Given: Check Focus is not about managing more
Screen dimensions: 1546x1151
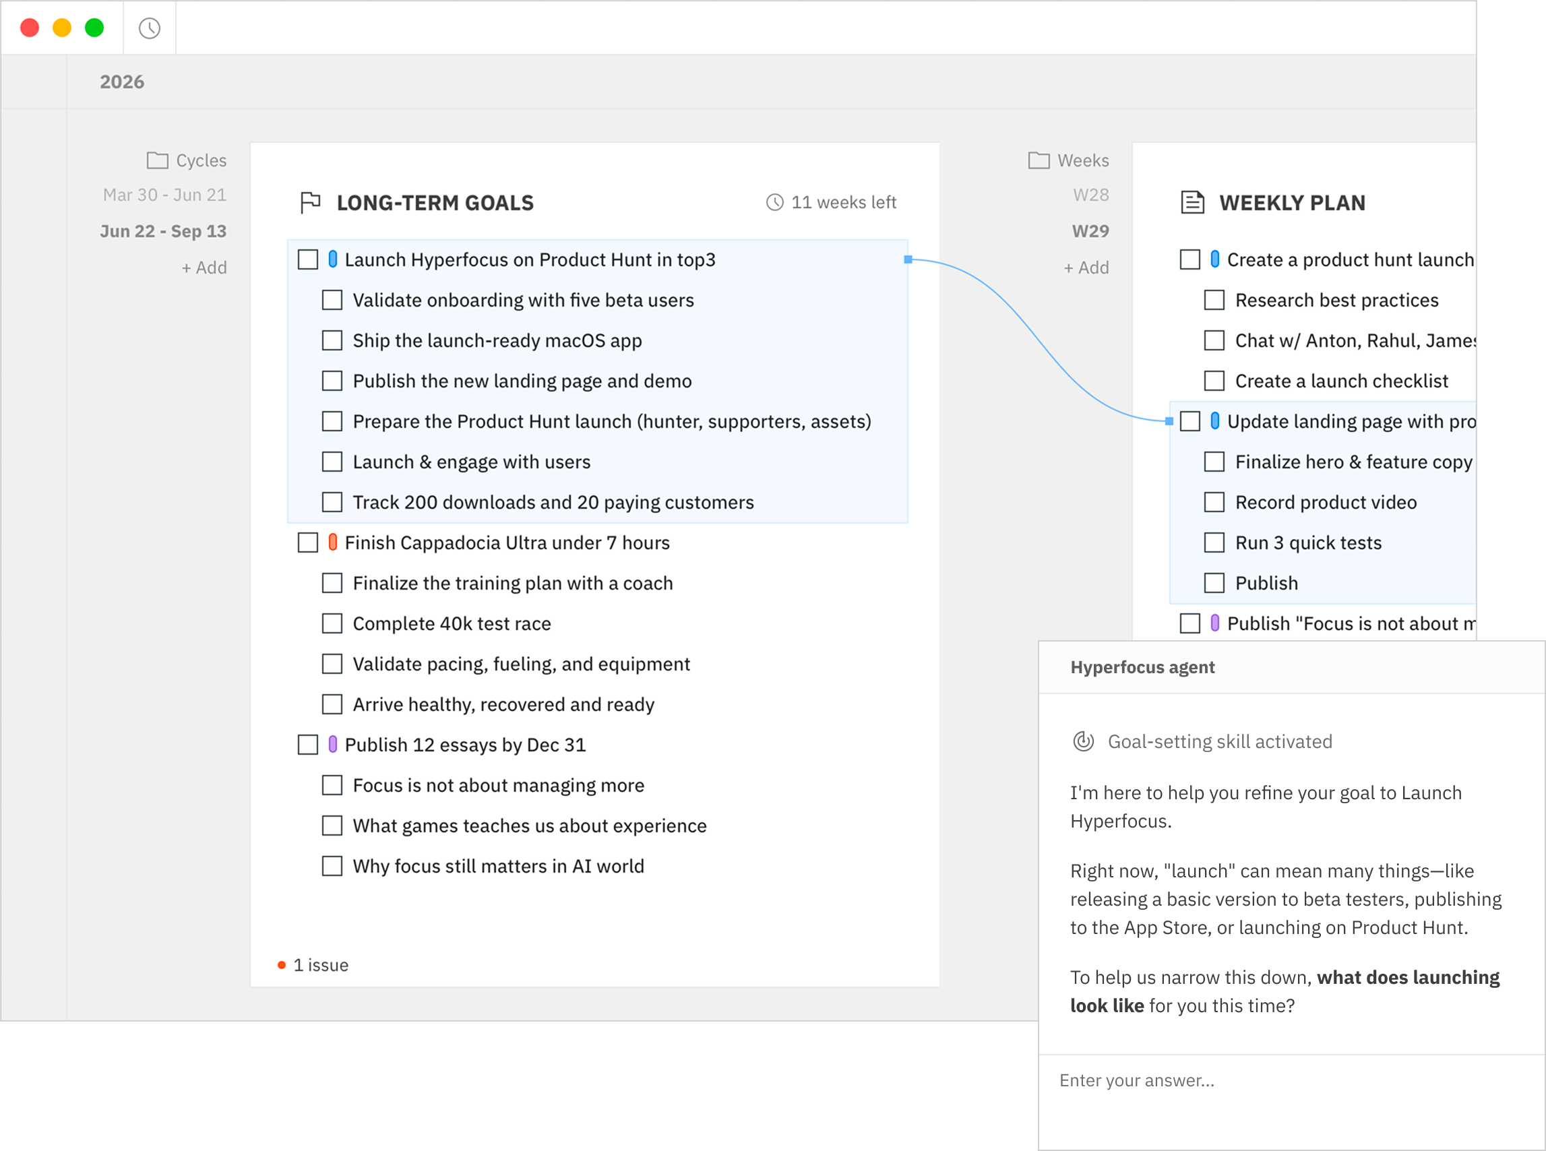Looking at the screenshot, I should [332, 784].
